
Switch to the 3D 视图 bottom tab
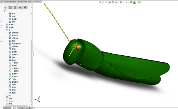click(x=21, y=108)
